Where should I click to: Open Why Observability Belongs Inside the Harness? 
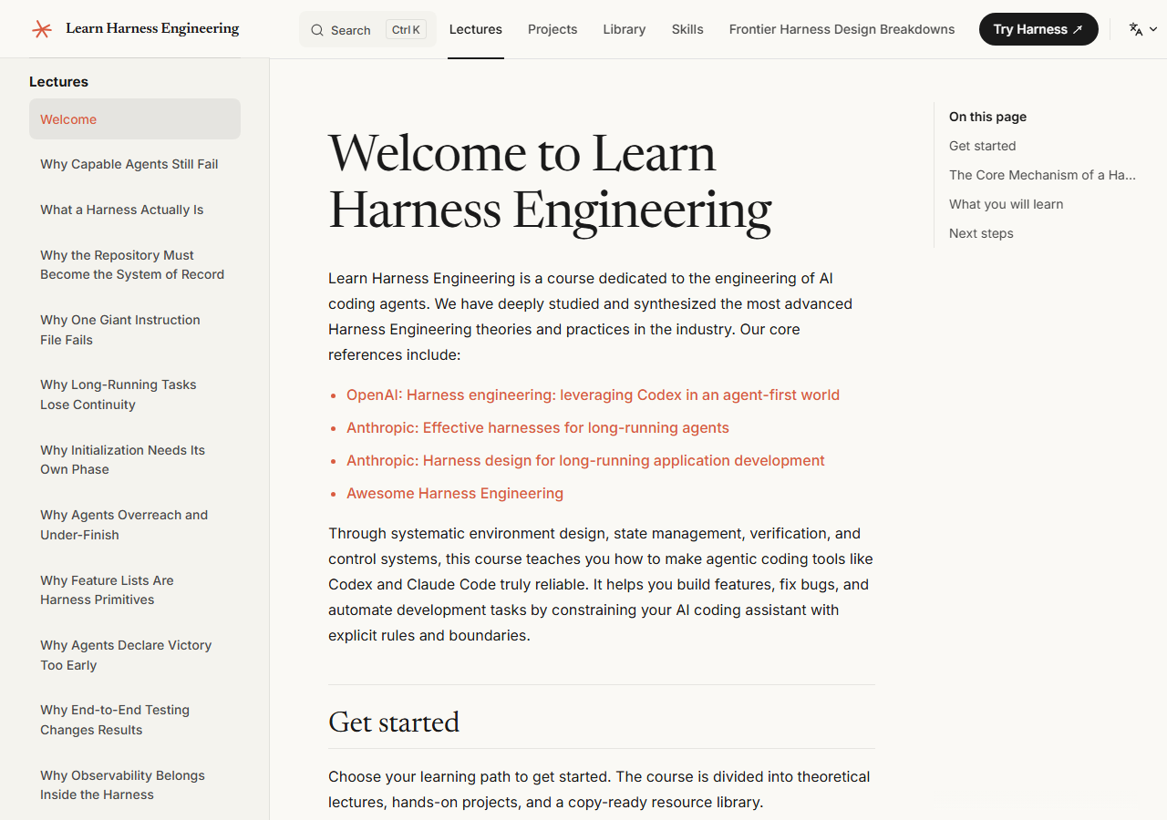point(135,785)
